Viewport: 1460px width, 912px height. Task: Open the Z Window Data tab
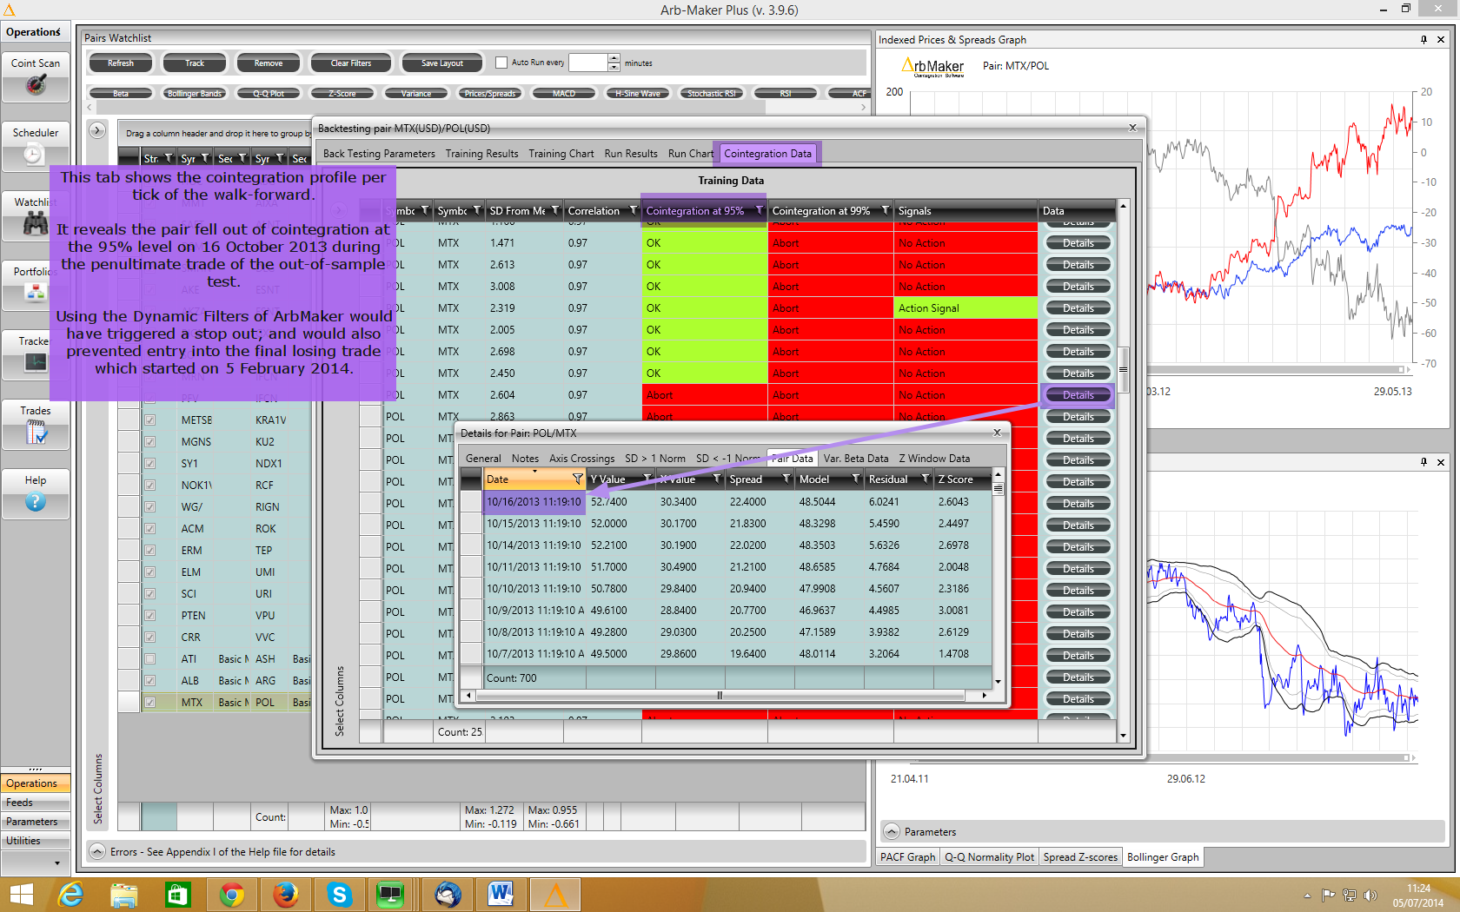coord(934,458)
